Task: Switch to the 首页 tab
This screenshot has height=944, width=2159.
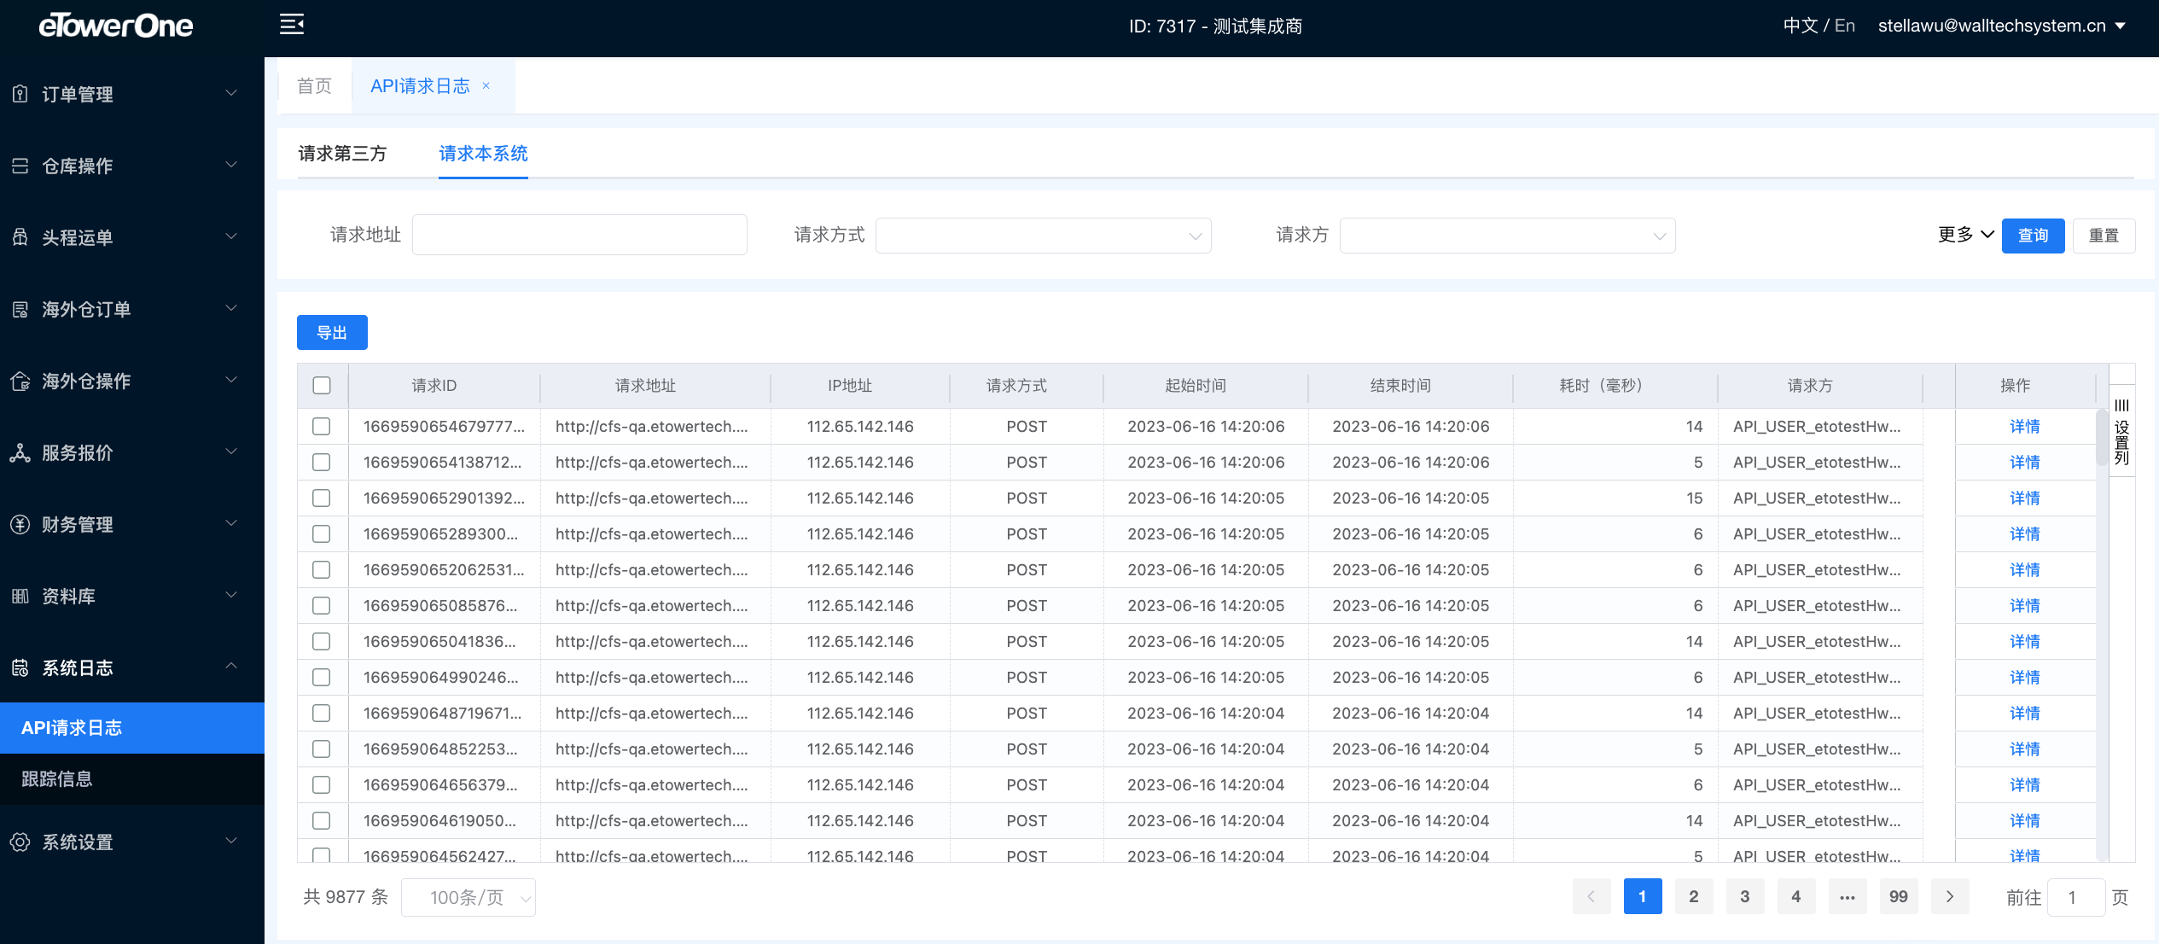Action: pos(314,85)
